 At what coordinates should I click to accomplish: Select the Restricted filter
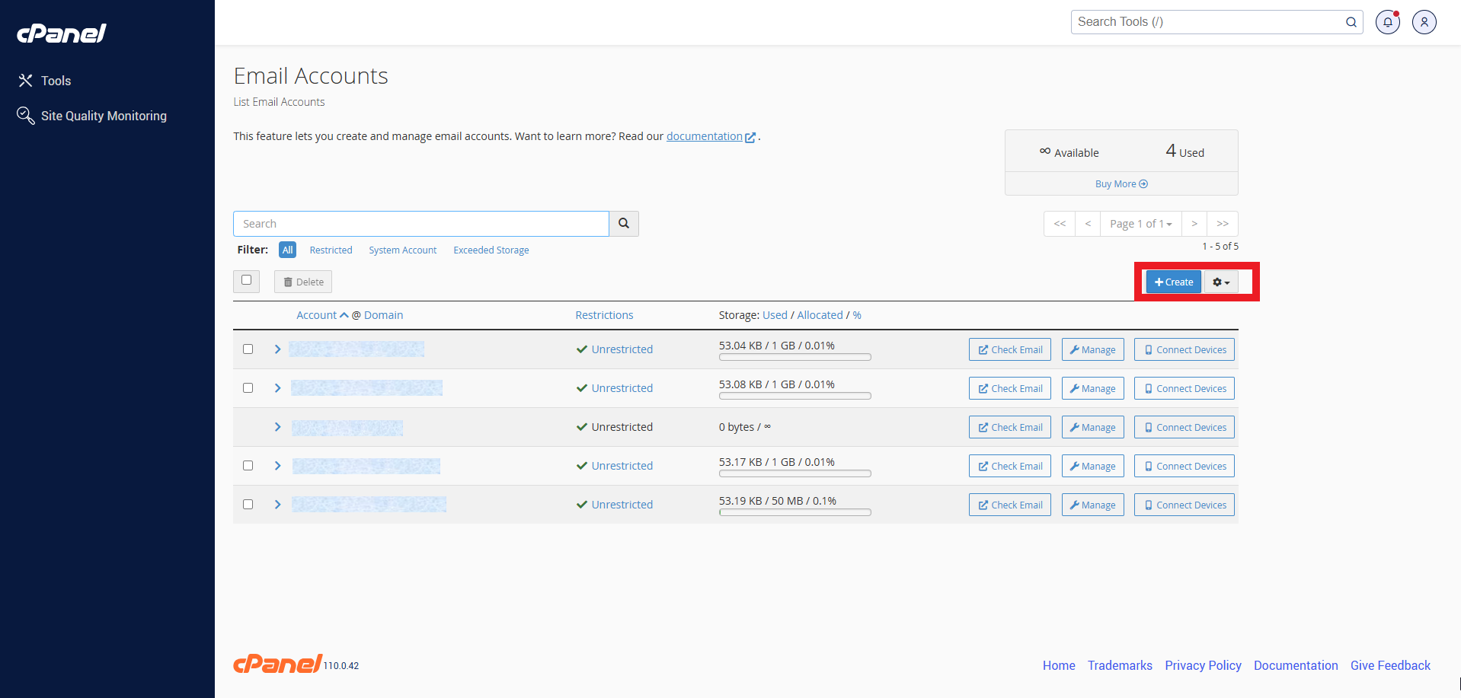coord(331,250)
